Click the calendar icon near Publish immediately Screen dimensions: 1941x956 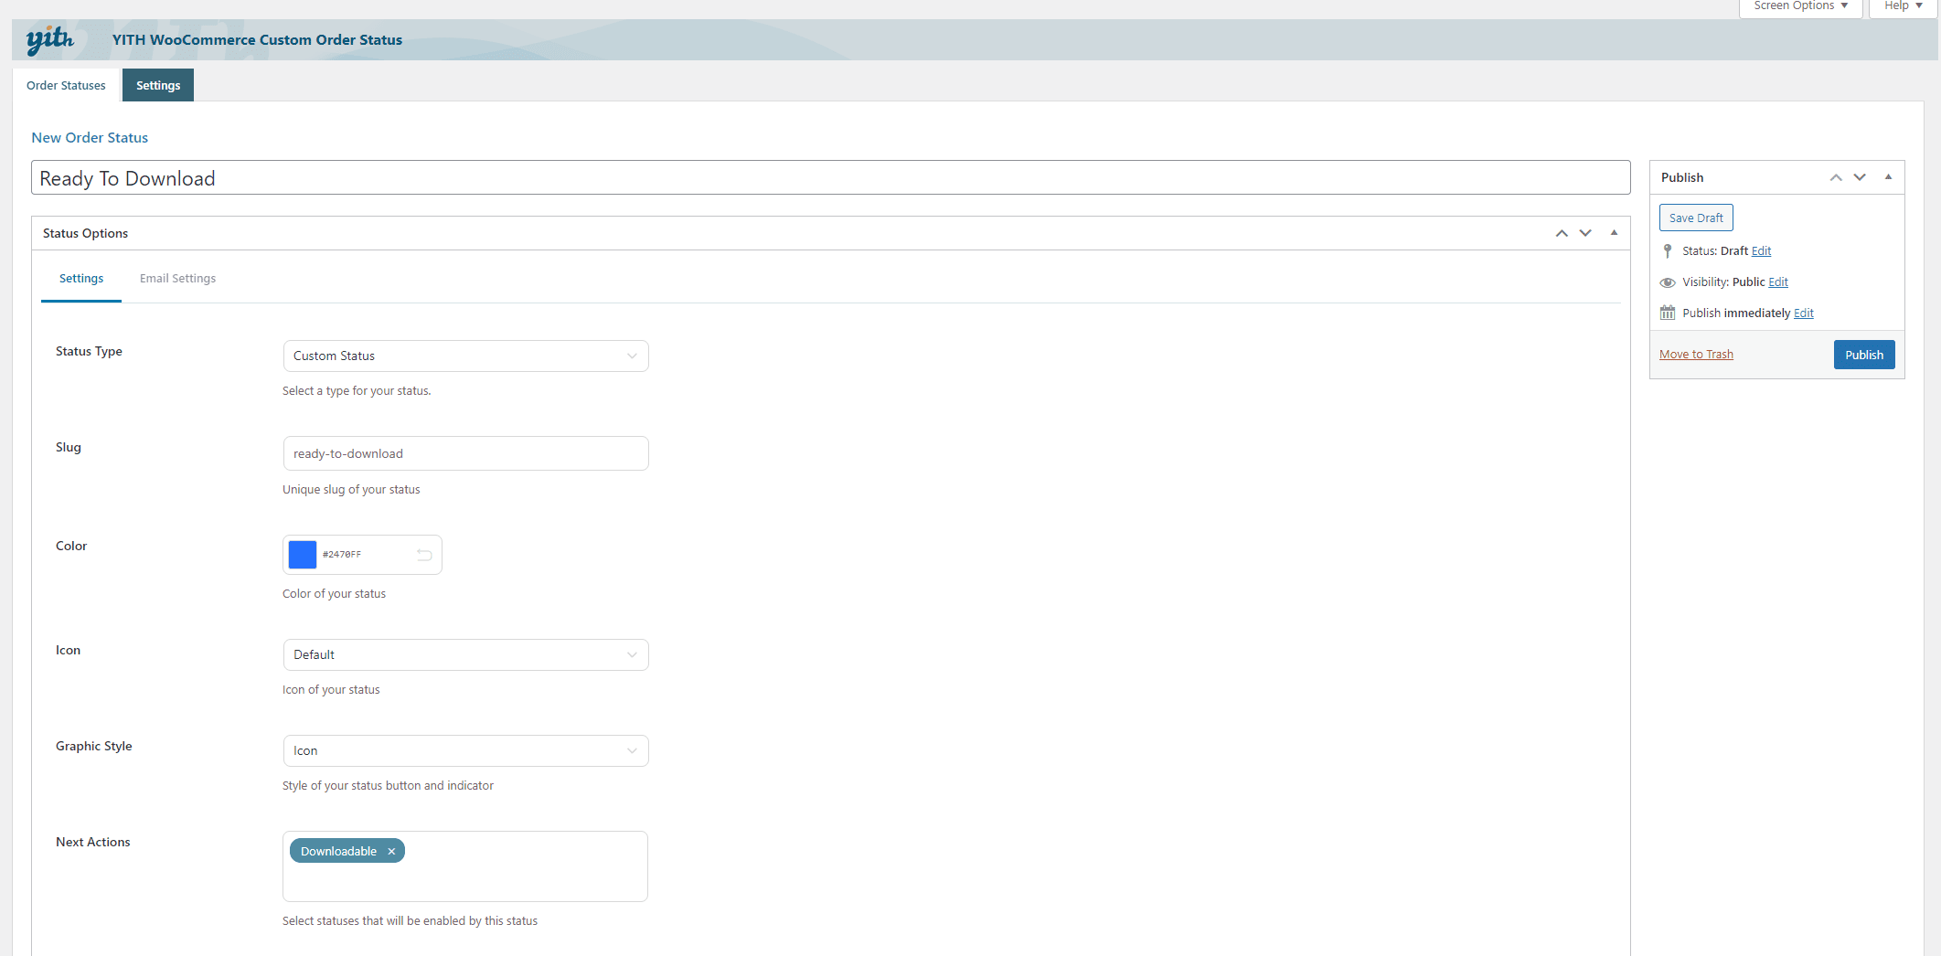(x=1668, y=313)
